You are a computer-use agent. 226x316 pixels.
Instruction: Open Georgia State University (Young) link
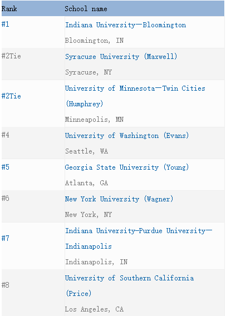127,167
